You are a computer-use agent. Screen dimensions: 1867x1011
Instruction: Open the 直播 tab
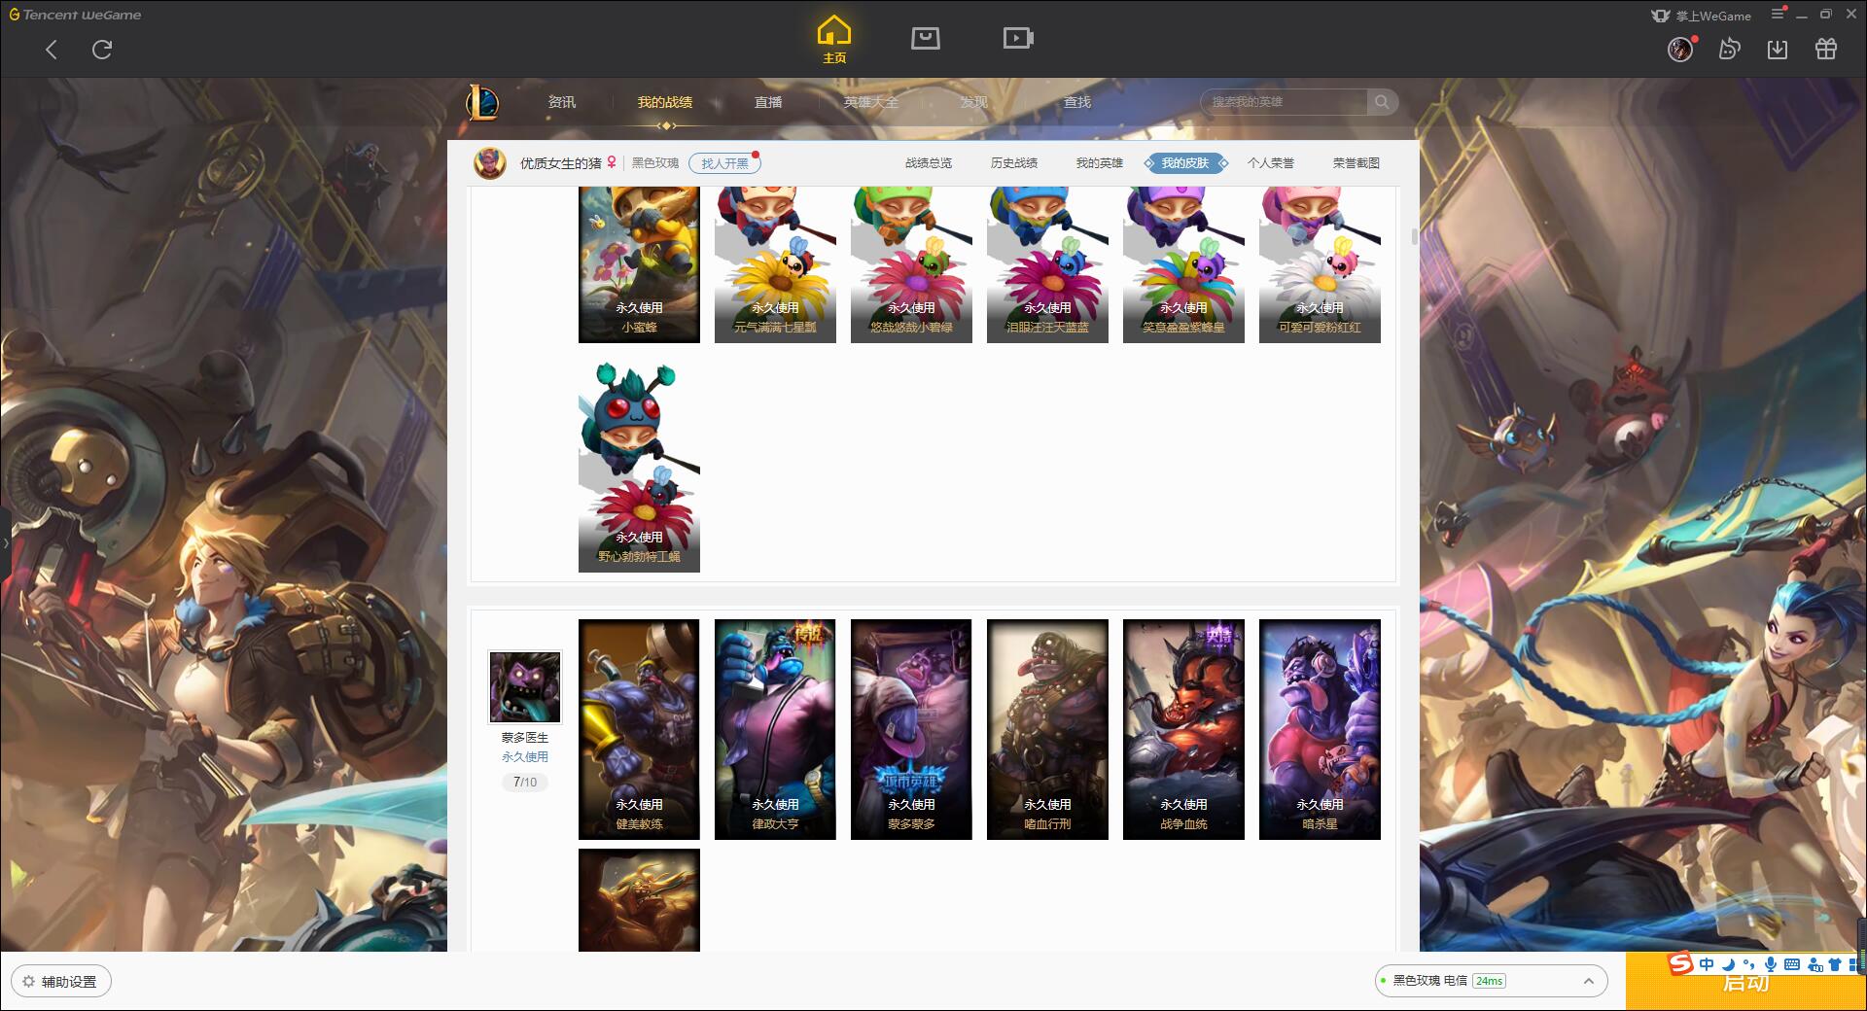coord(768,102)
